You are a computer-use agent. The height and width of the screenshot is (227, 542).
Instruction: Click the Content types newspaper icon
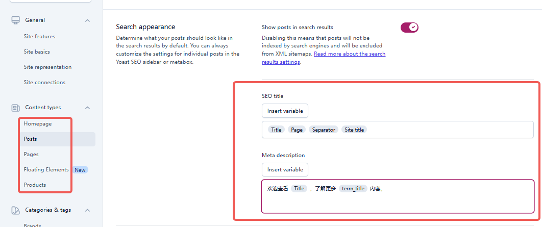[15, 108]
